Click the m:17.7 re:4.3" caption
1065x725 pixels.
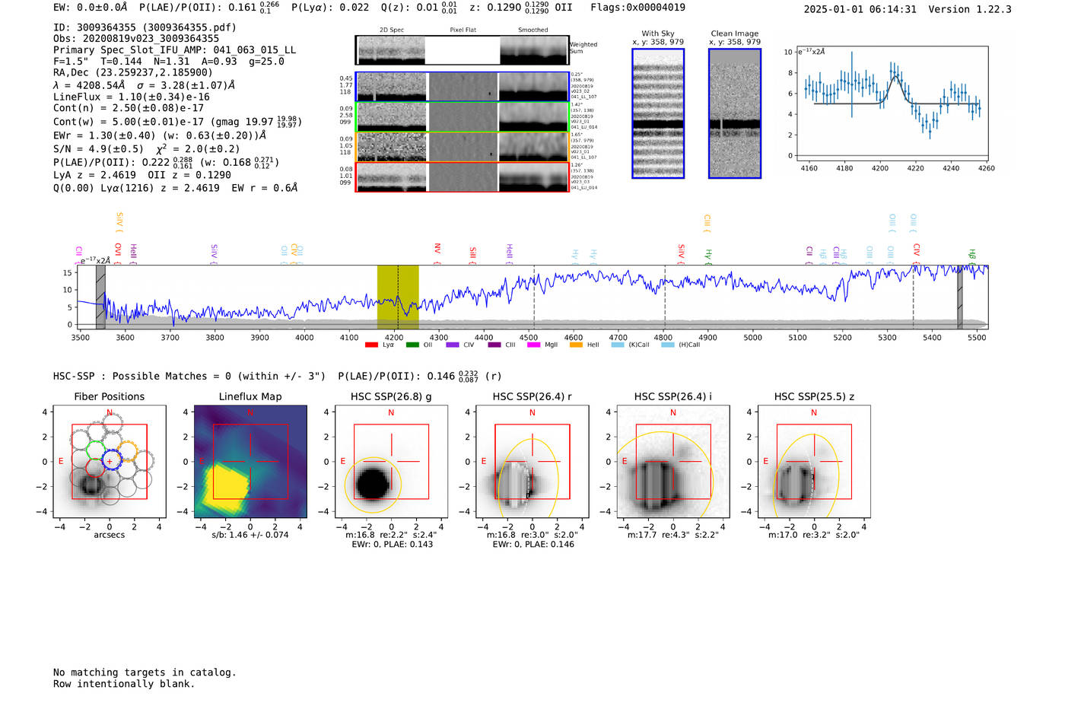(x=673, y=535)
